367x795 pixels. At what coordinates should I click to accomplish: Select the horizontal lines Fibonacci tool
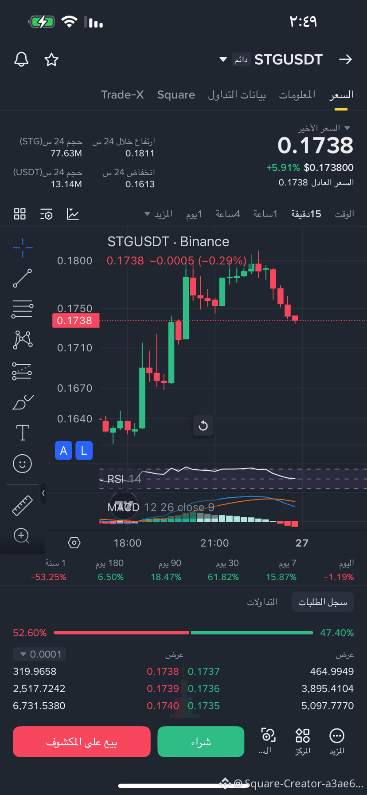(23, 309)
